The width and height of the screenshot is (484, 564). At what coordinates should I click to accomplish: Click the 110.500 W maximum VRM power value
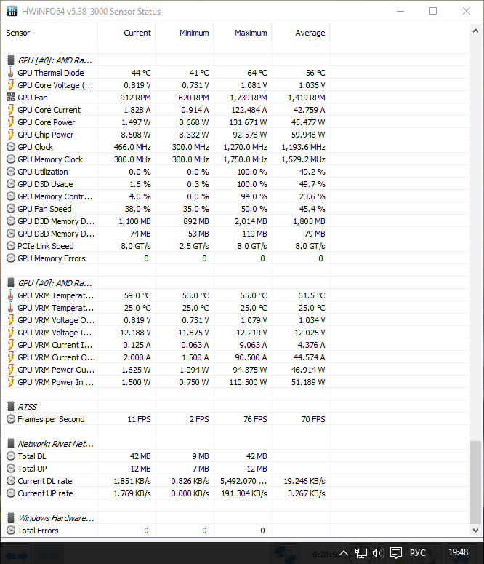pos(248,382)
